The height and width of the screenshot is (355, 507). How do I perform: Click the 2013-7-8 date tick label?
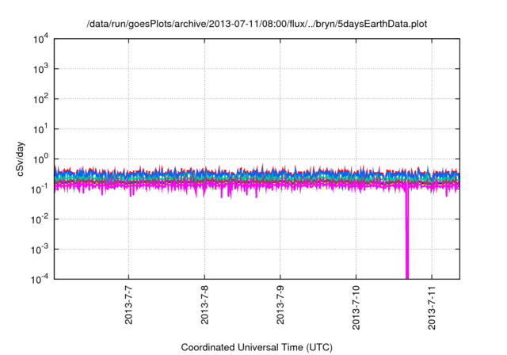pyautogui.click(x=204, y=305)
